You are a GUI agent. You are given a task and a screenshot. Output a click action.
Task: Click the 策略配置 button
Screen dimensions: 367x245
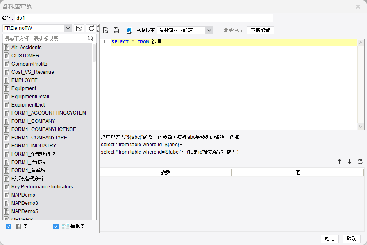[260, 30]
